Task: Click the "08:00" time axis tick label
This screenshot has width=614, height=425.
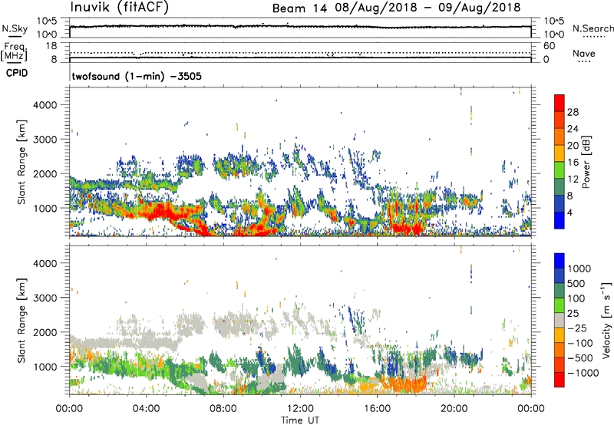Action: (x=223, y=409)
